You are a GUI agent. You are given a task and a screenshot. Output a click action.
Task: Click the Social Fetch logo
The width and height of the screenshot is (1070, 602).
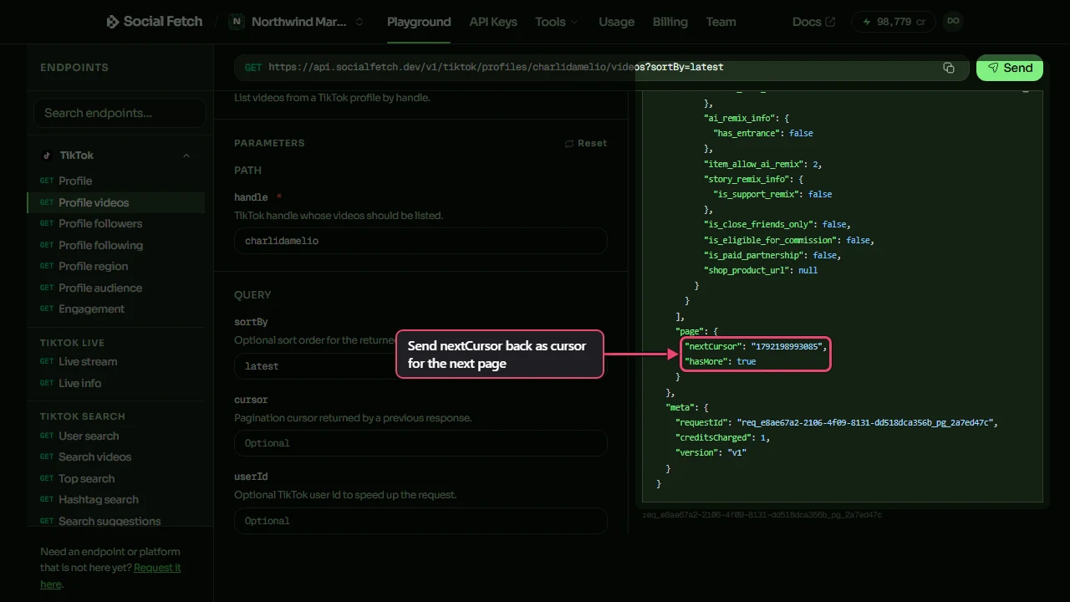[x=154, y=22]
